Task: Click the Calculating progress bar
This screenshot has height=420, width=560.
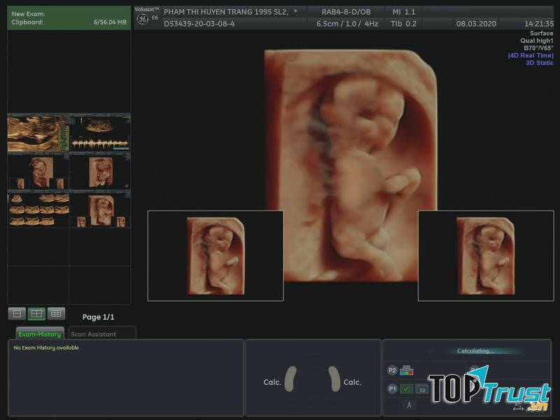Action: pos(476,351)
